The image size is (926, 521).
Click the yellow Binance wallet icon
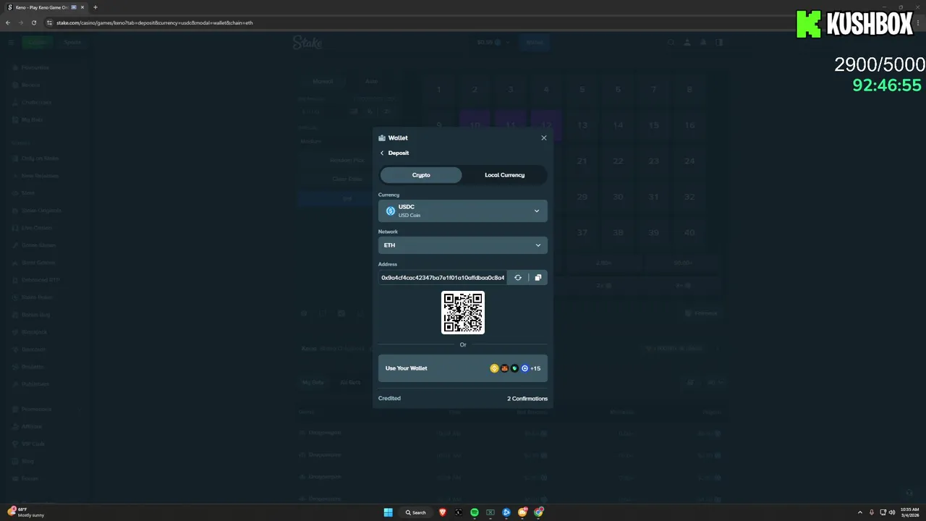coord(495,368)
